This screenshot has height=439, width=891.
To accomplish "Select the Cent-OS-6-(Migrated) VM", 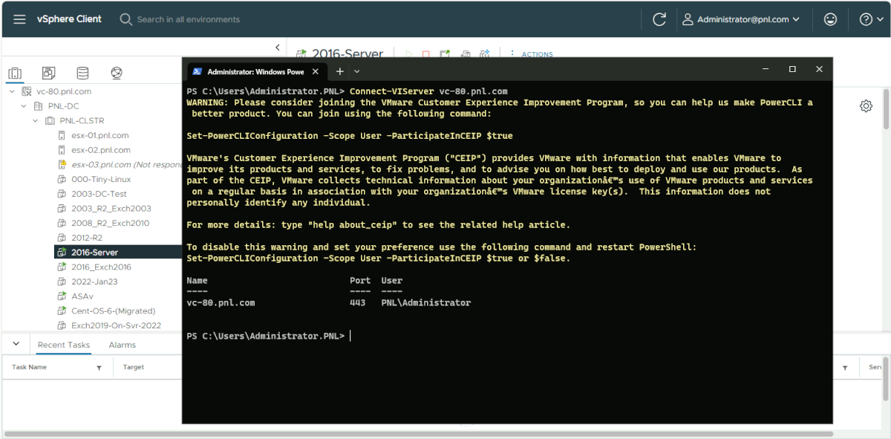I will tap(114, 310).
